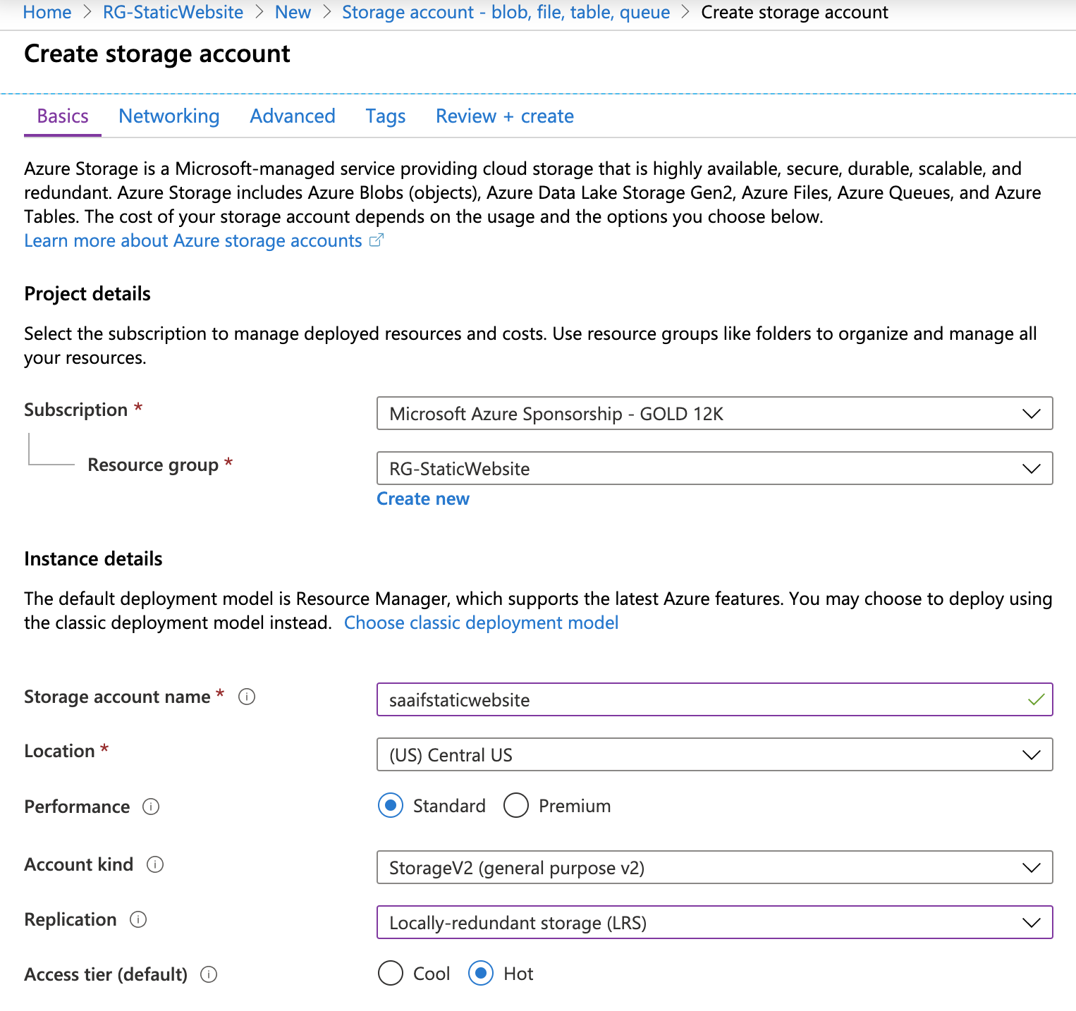This screenshot has height=1011, width=1076.
Task: Open the Replication dropdown
Action: pos(714,922)
